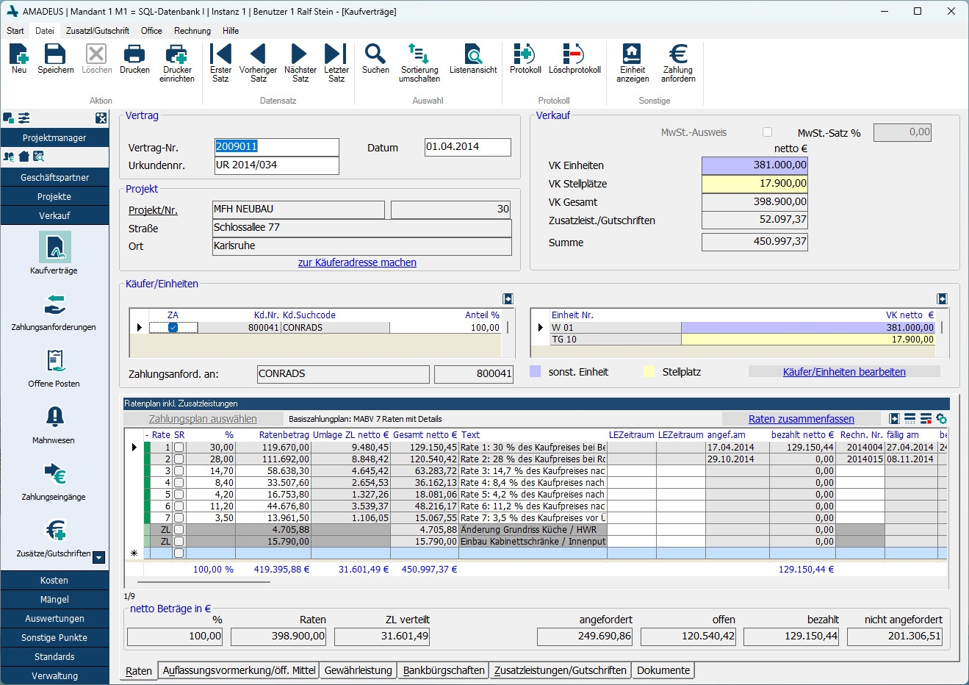Click the Vertrag-Nr. input field
The height and width of the screenshot is (685, 969).
coord(276,147)
